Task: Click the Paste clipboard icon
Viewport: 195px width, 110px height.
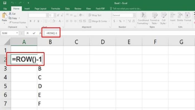Action: [x=4, y=16]
